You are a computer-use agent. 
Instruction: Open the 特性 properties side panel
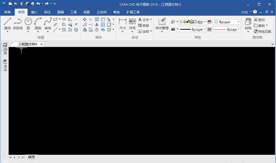click(5, 65)
